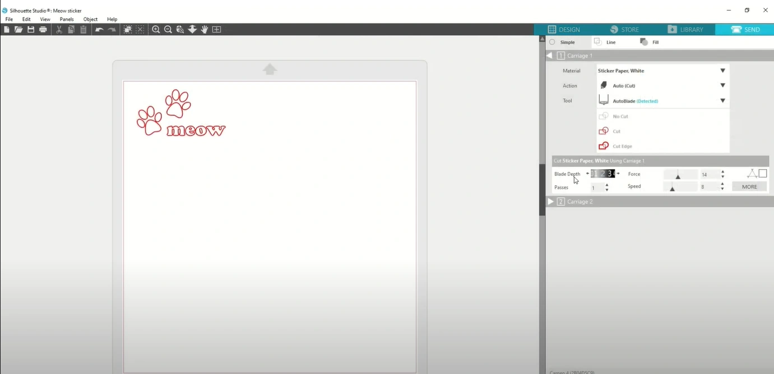Click the Undo arrow icon
This screenshot has width=774, height=374.
coord(99,30)
